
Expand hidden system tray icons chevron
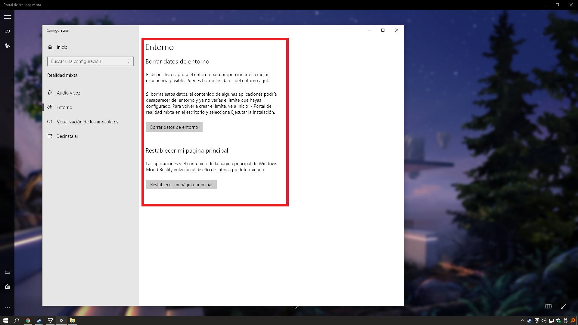coord(522,321)
